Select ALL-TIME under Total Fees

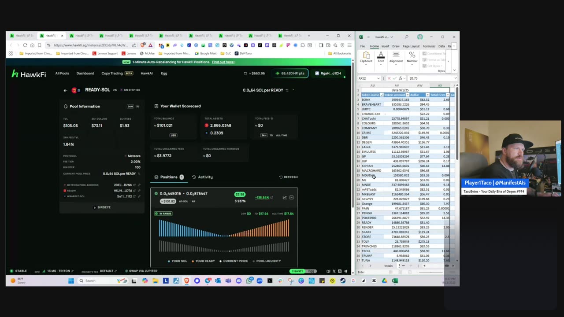tap(282, 135)
